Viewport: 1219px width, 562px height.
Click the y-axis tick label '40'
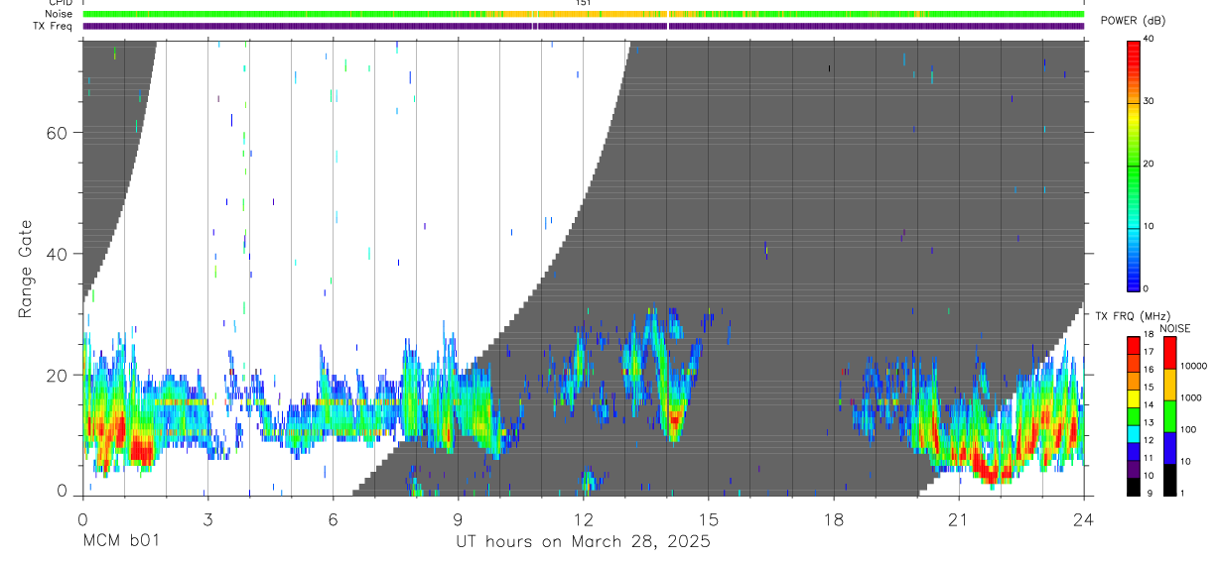click(x=57, y=254)
